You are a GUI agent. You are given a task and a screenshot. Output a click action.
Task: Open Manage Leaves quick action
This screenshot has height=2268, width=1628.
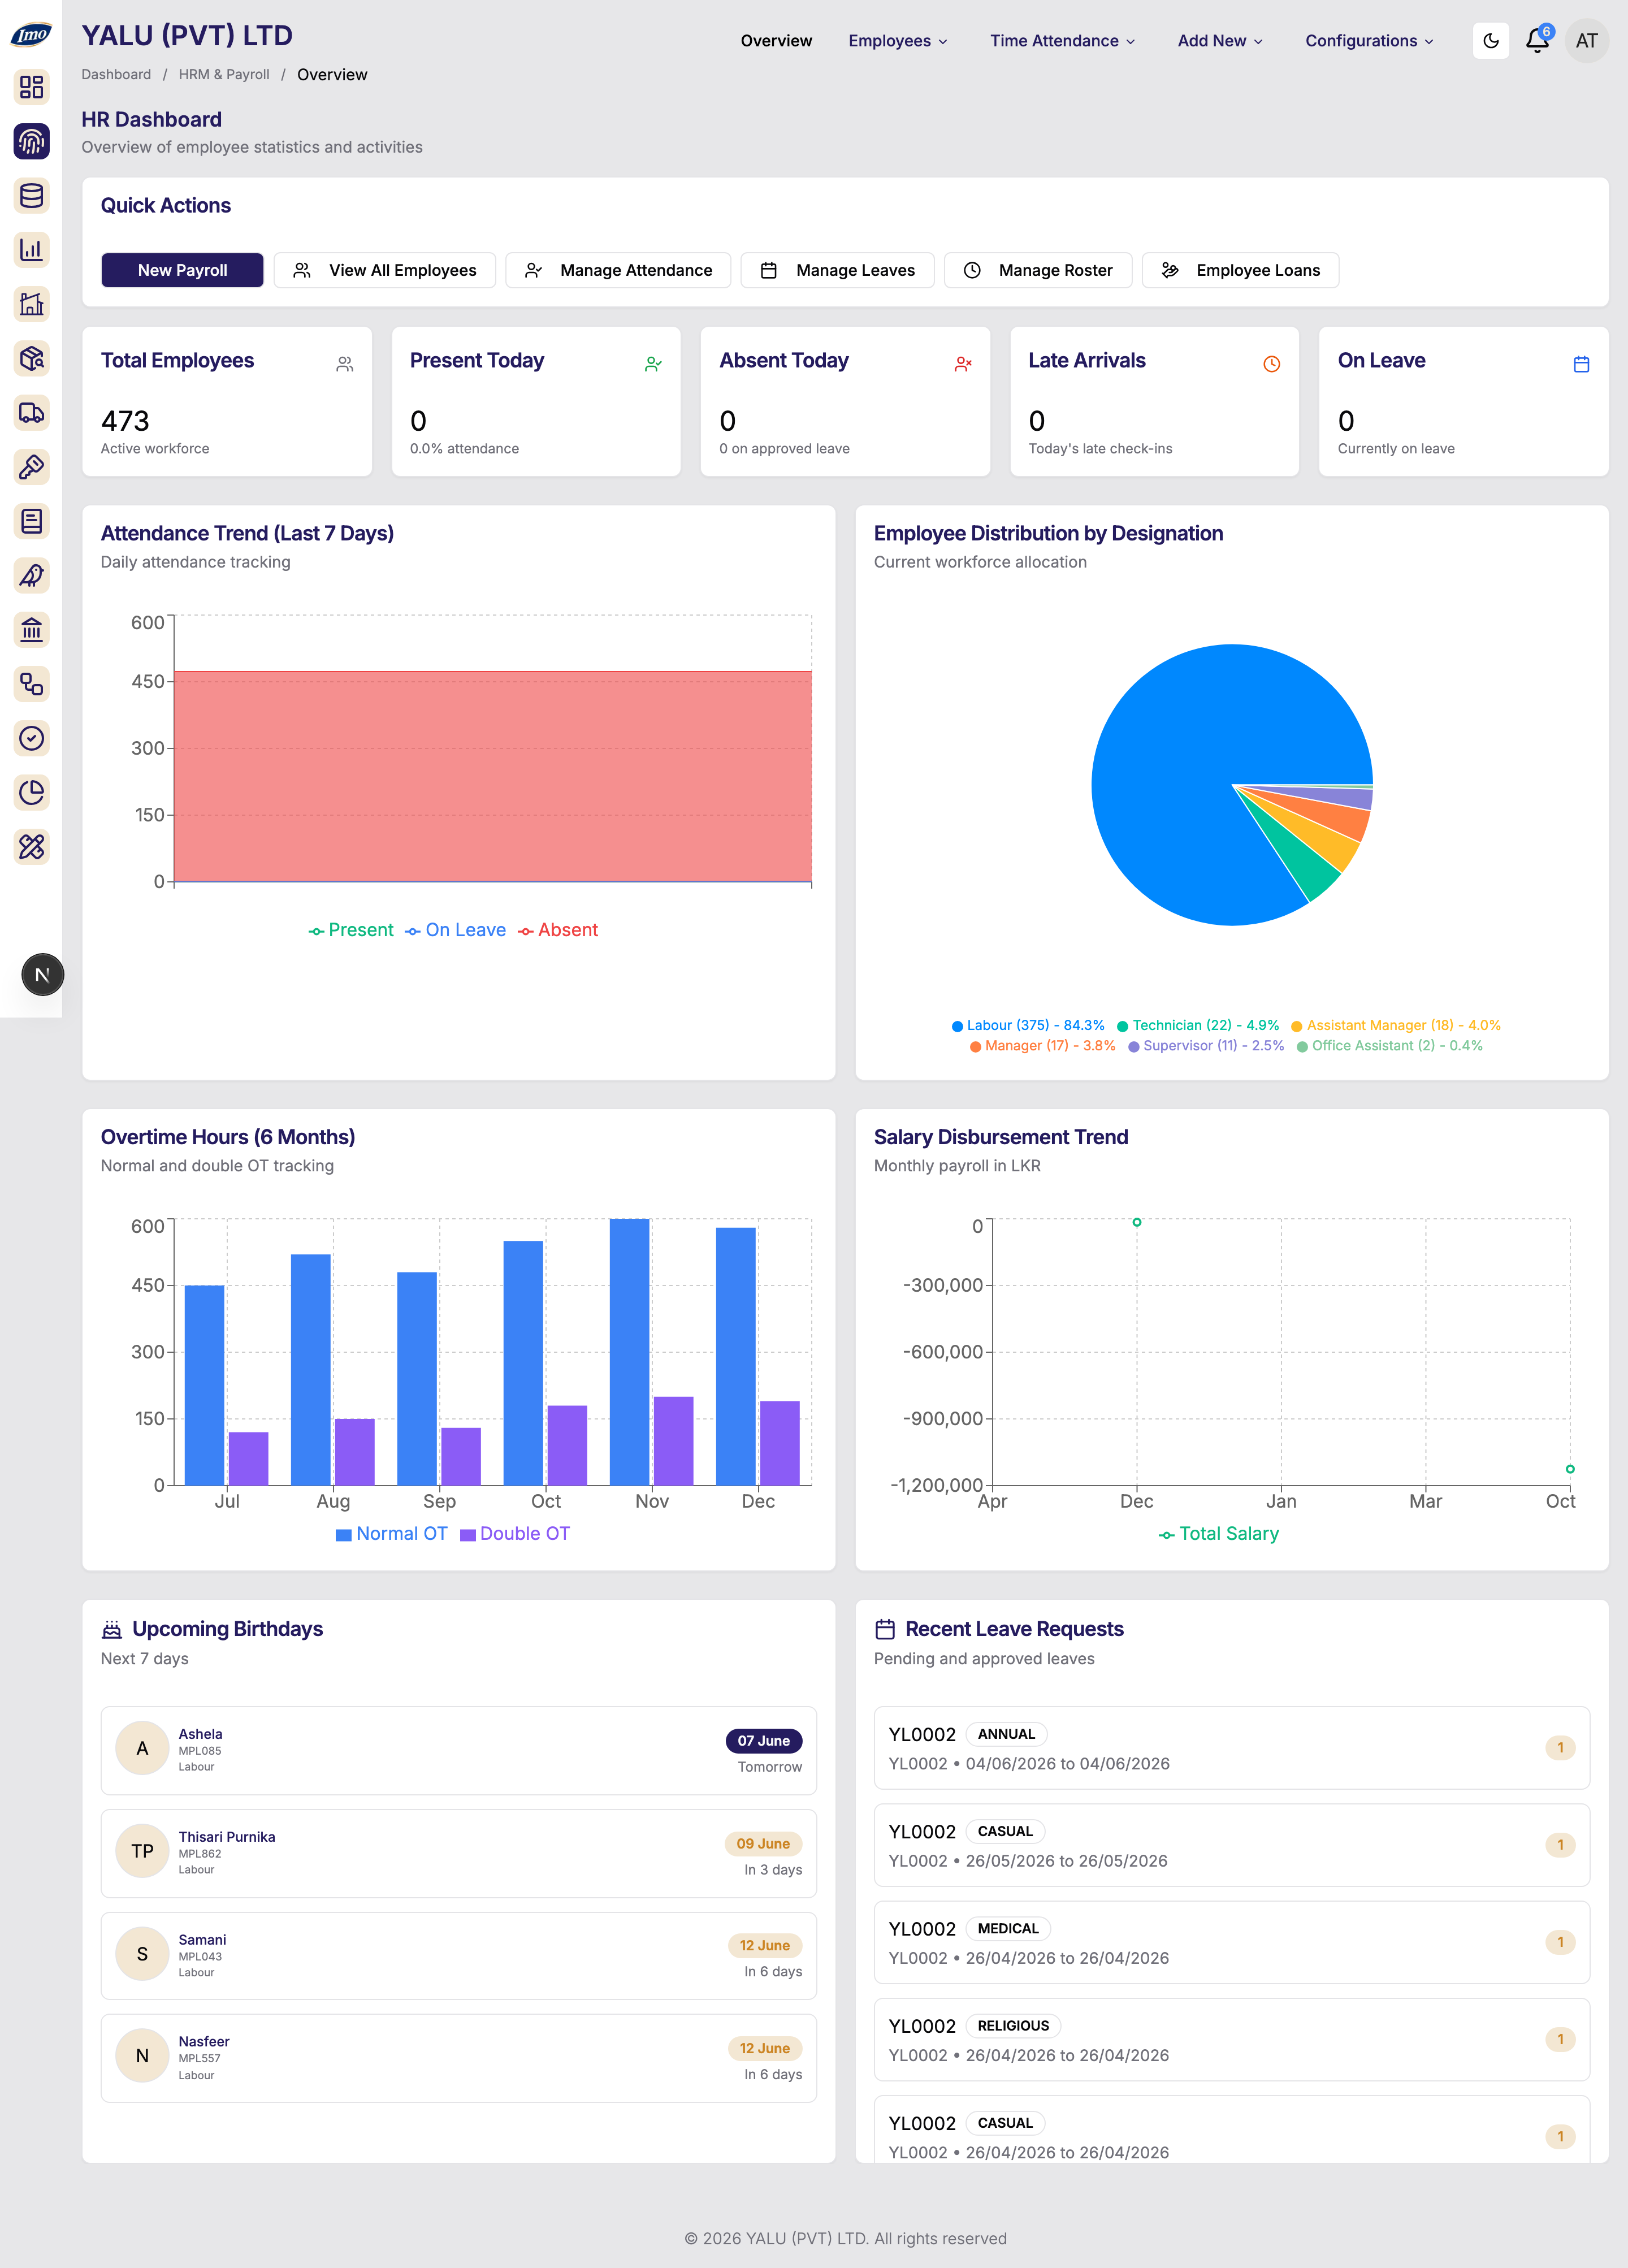click(x=837, y=270)
